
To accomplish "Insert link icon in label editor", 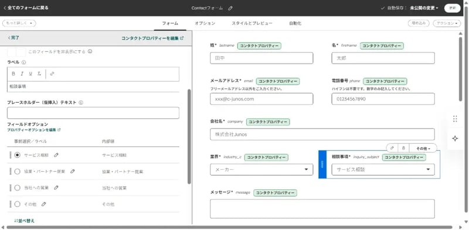I will pyautogui.click(x=52, y=74).
